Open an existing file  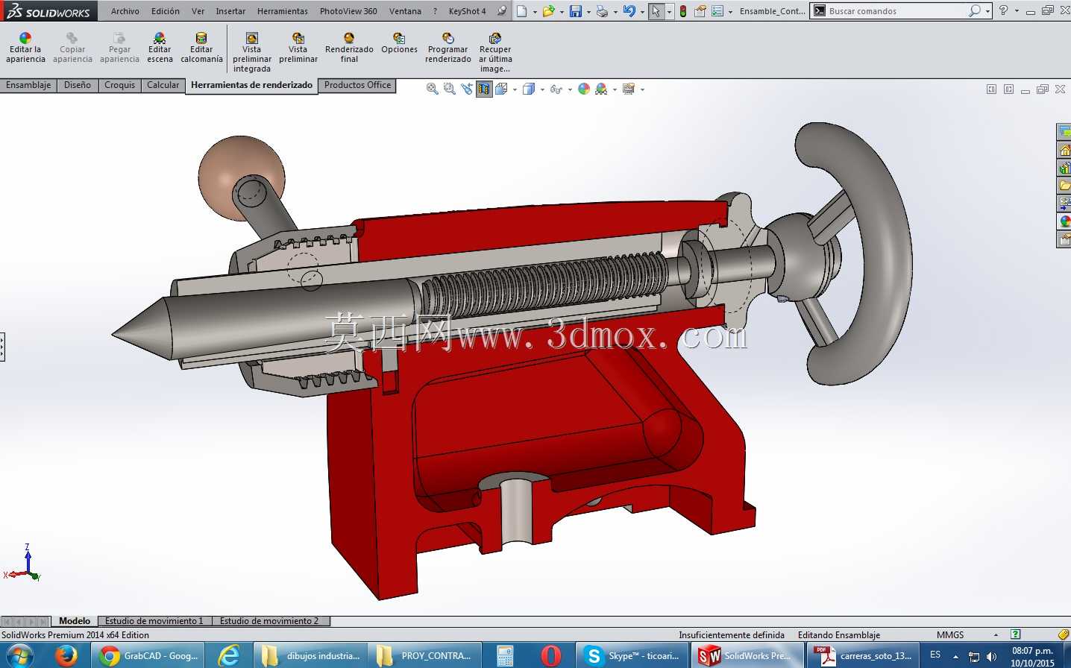[549, 11]
